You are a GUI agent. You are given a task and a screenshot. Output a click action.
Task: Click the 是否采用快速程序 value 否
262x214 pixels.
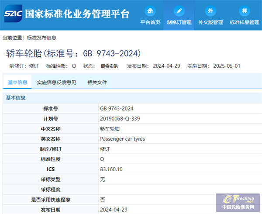click(x=103, y=200)
